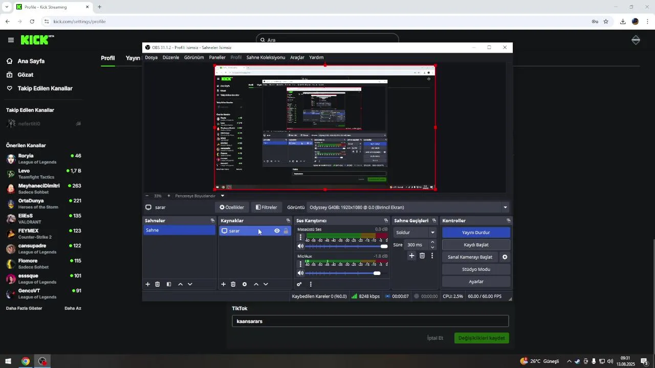This screenshot has height=368, width=655.
Task: Open Görünüm menu in OBS
Action: (x=194, y=58)
